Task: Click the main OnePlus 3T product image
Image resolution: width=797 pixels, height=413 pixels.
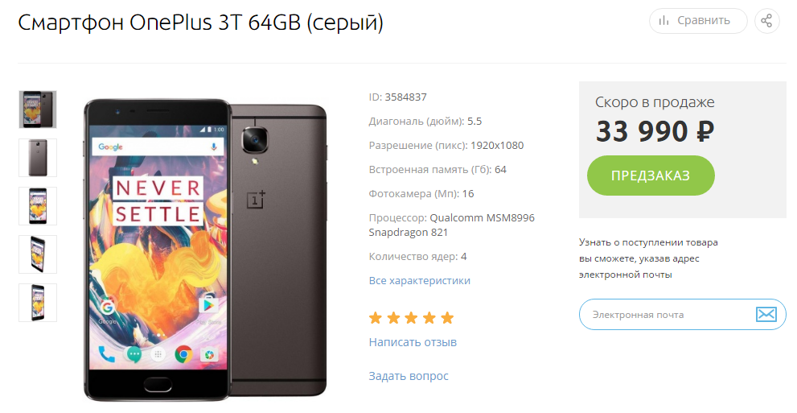Action: [x=205, y=248]
